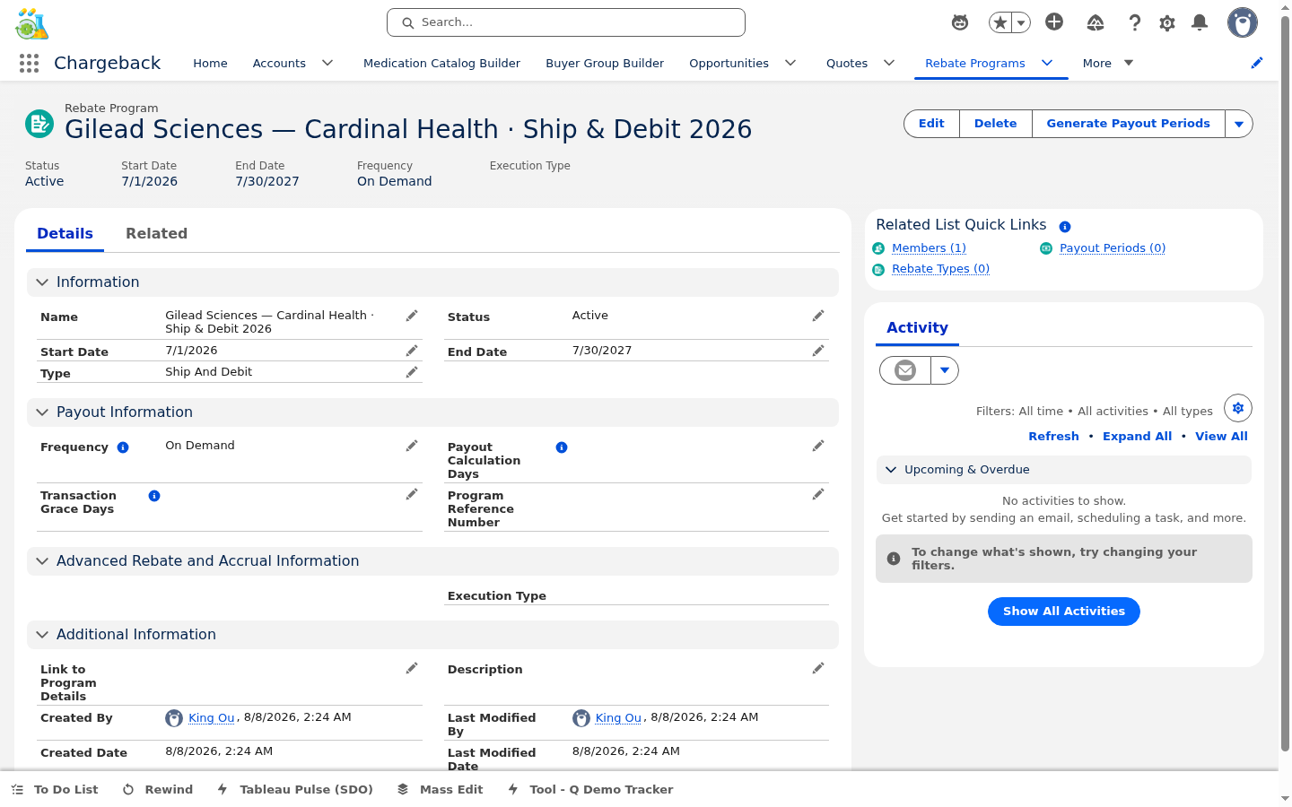The width and height of the screenshot is (1292, 807).
Task: Open the Setup gear menu
Action: click(x=1167, y=22)
